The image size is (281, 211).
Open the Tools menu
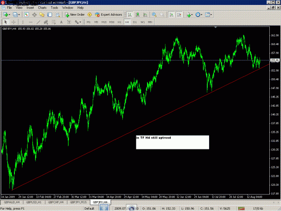coord(54,8)
